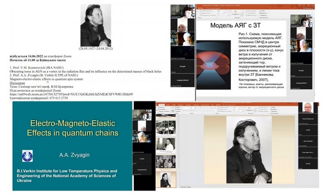The image size is (325, 194).
Task: Open the us05web.zoom.us meeting URL
Action: click(x=71, y=94)
